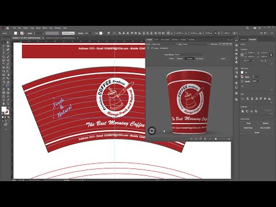276x207 pixels.
Task: Open the Scene dropdown in Studio panel
Action: point(164,44)
